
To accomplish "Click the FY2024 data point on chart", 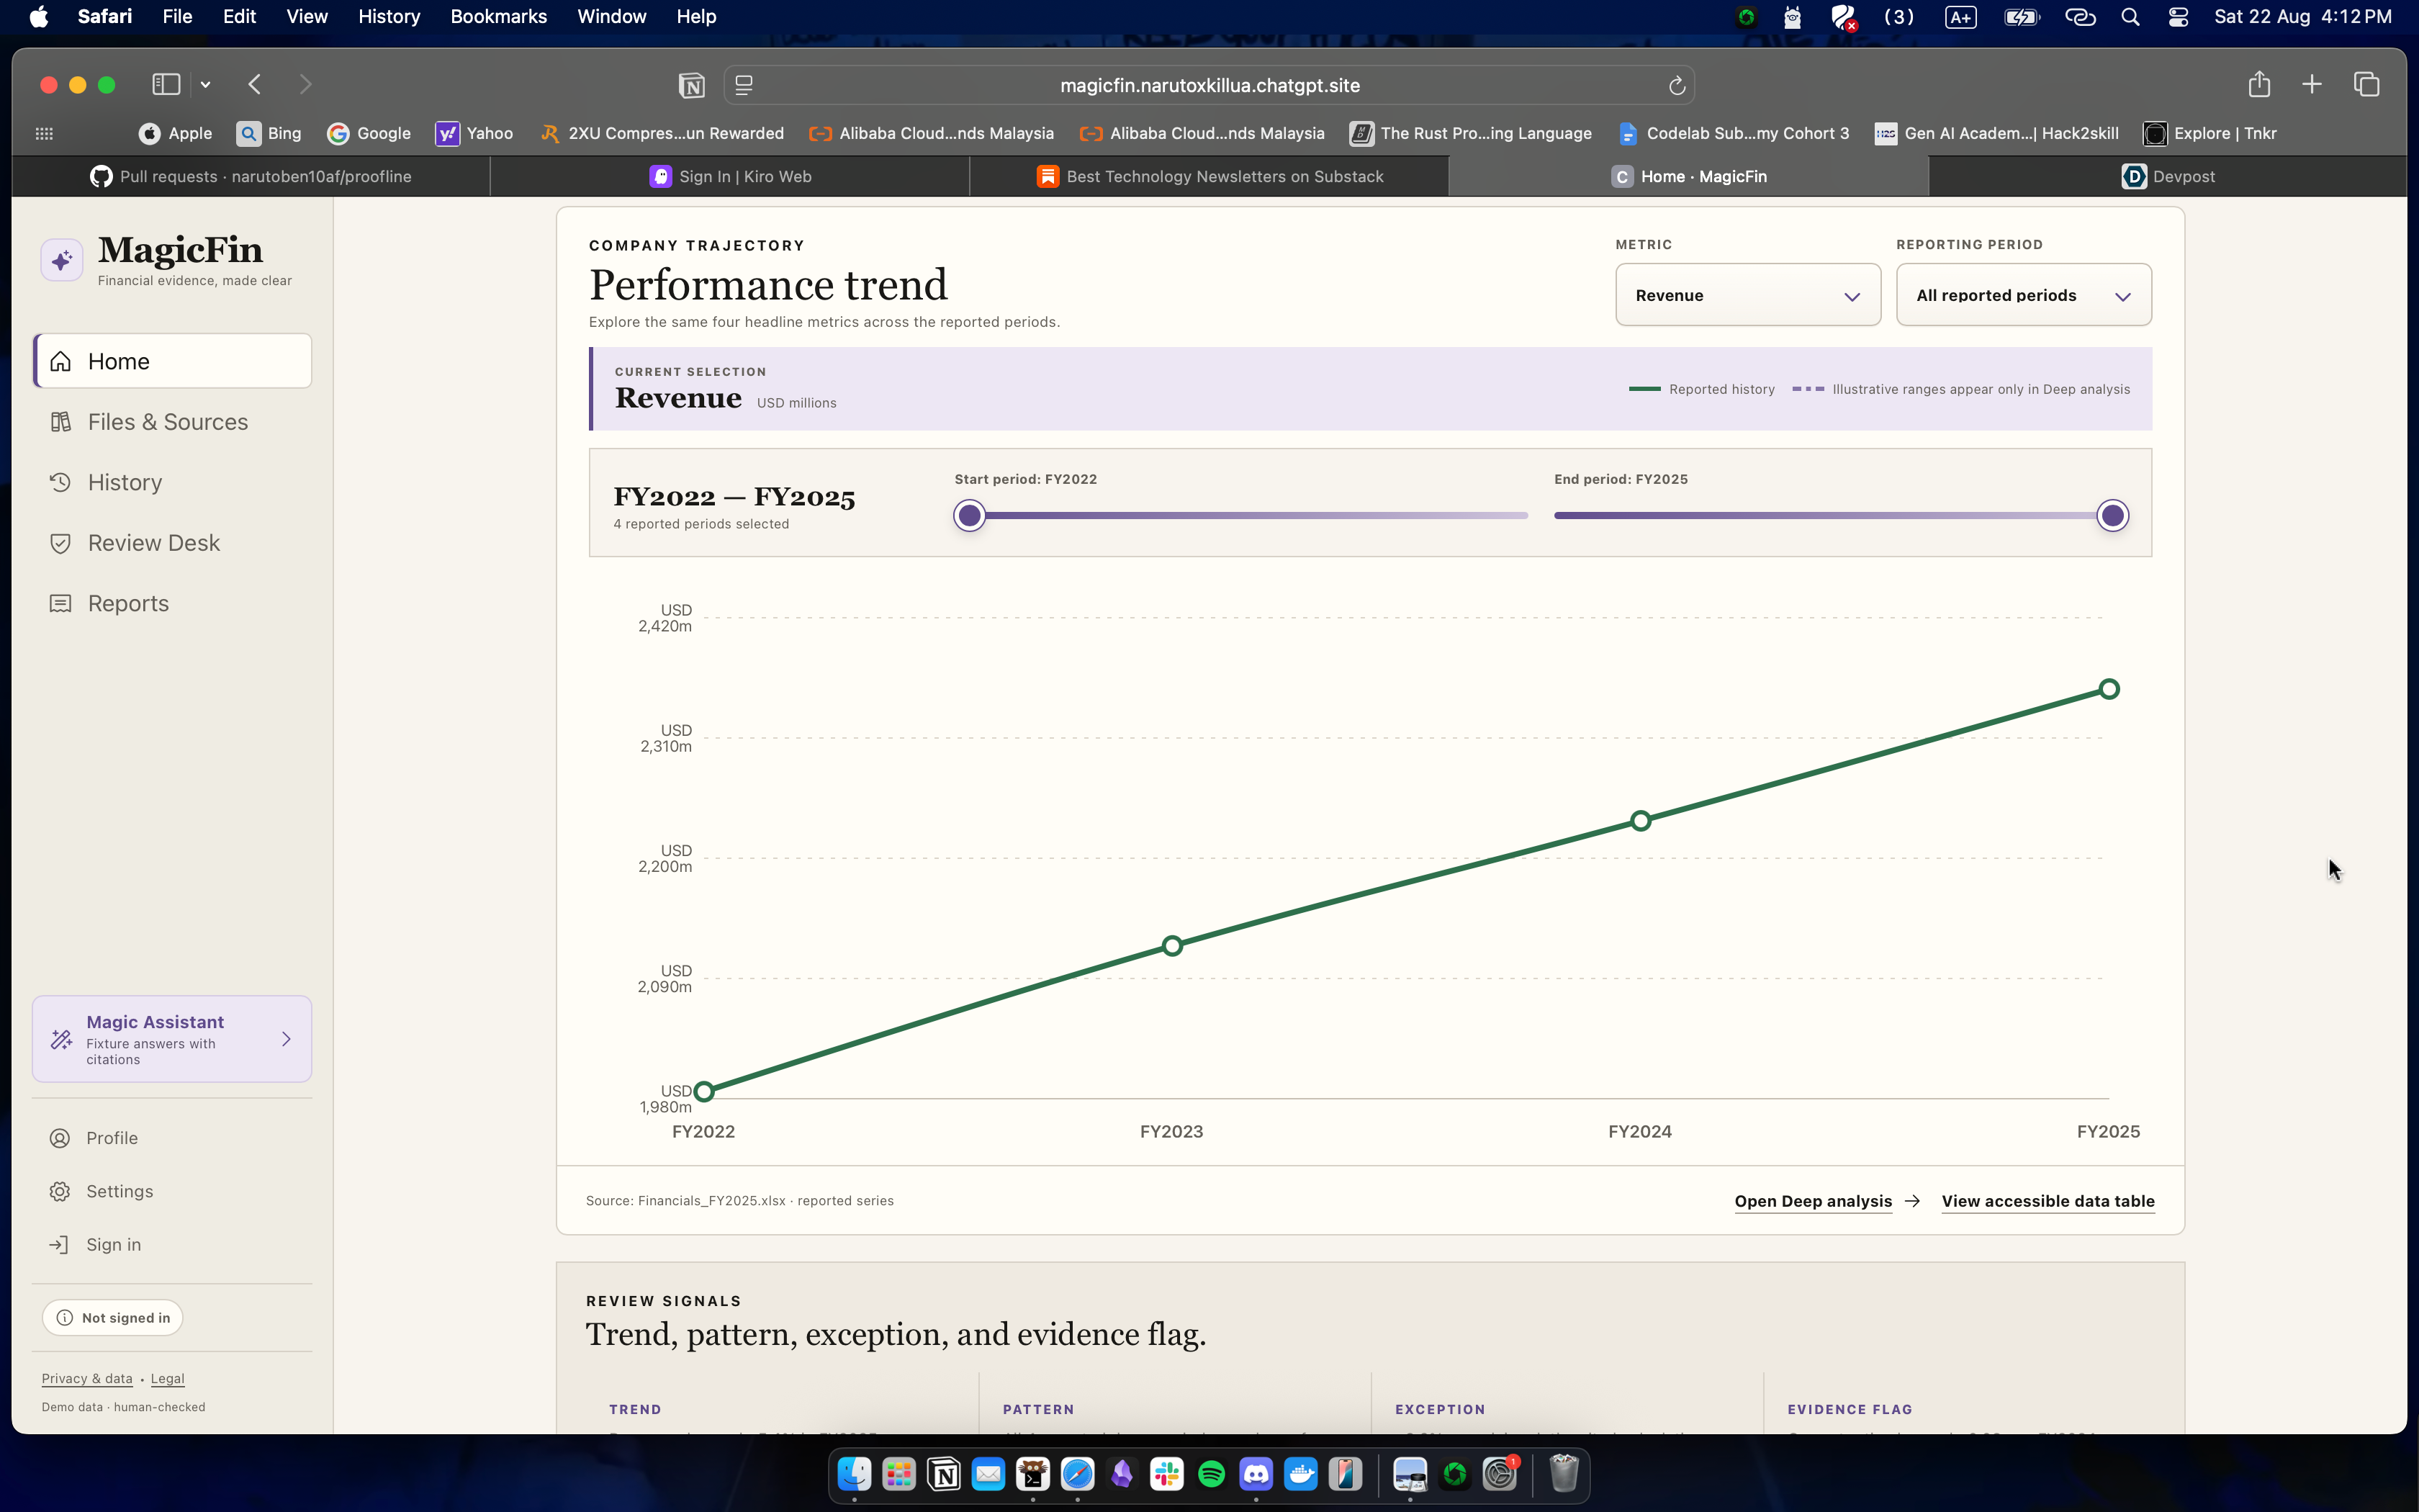I will pos(1640,821).
